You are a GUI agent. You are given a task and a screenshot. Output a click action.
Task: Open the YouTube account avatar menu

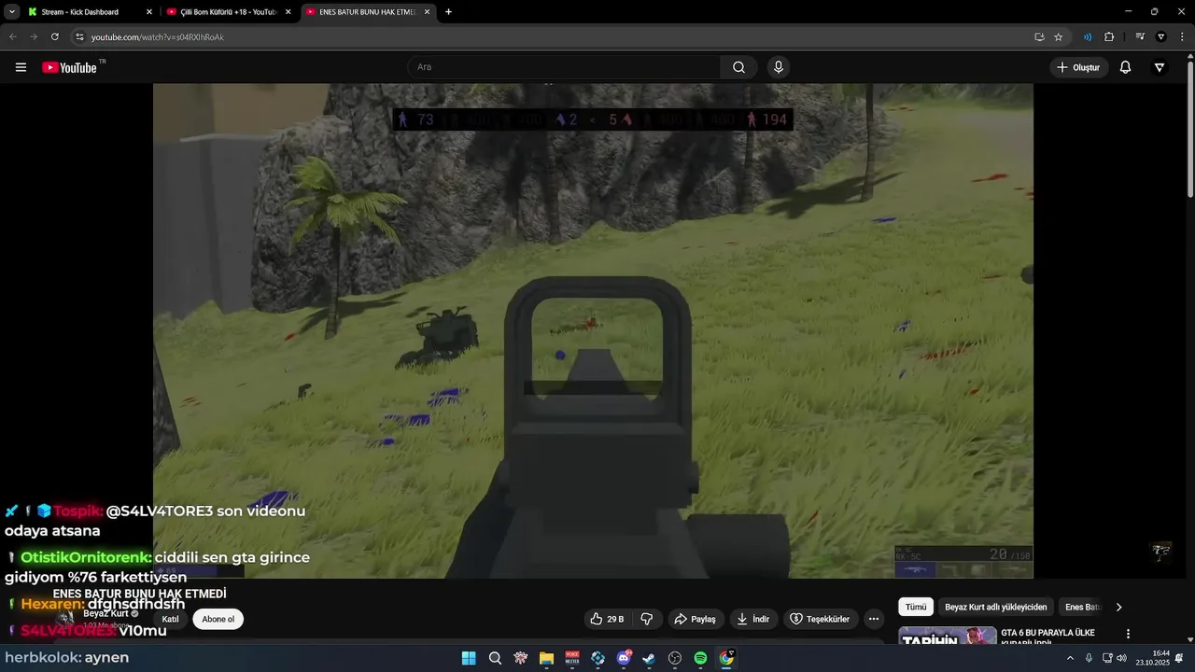click(x=1160, y=67)
